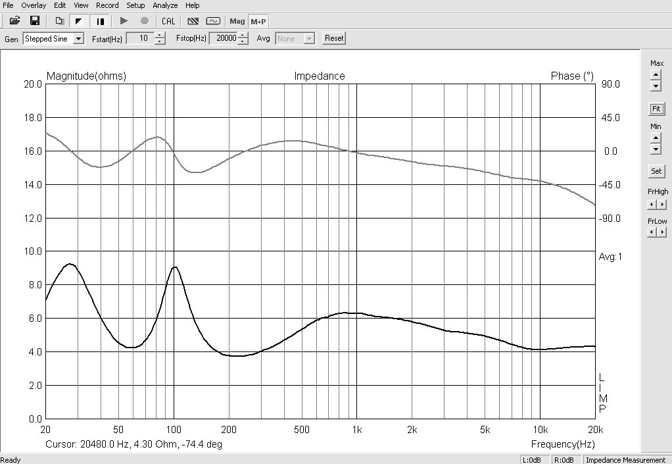This screenshot has width=672, height=464.
Task: Save the measurement with the floppy disk icon
Action: 35,20
